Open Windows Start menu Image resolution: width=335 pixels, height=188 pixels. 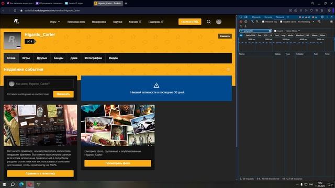click(4, 184)
